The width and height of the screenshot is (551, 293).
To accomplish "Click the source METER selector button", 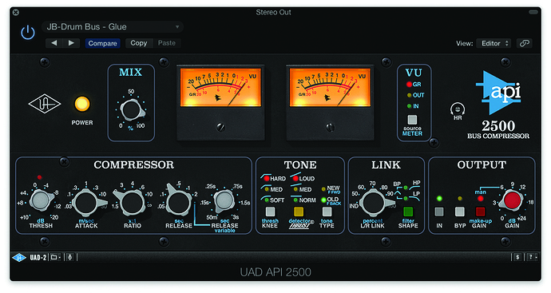I will pos(412,120).
